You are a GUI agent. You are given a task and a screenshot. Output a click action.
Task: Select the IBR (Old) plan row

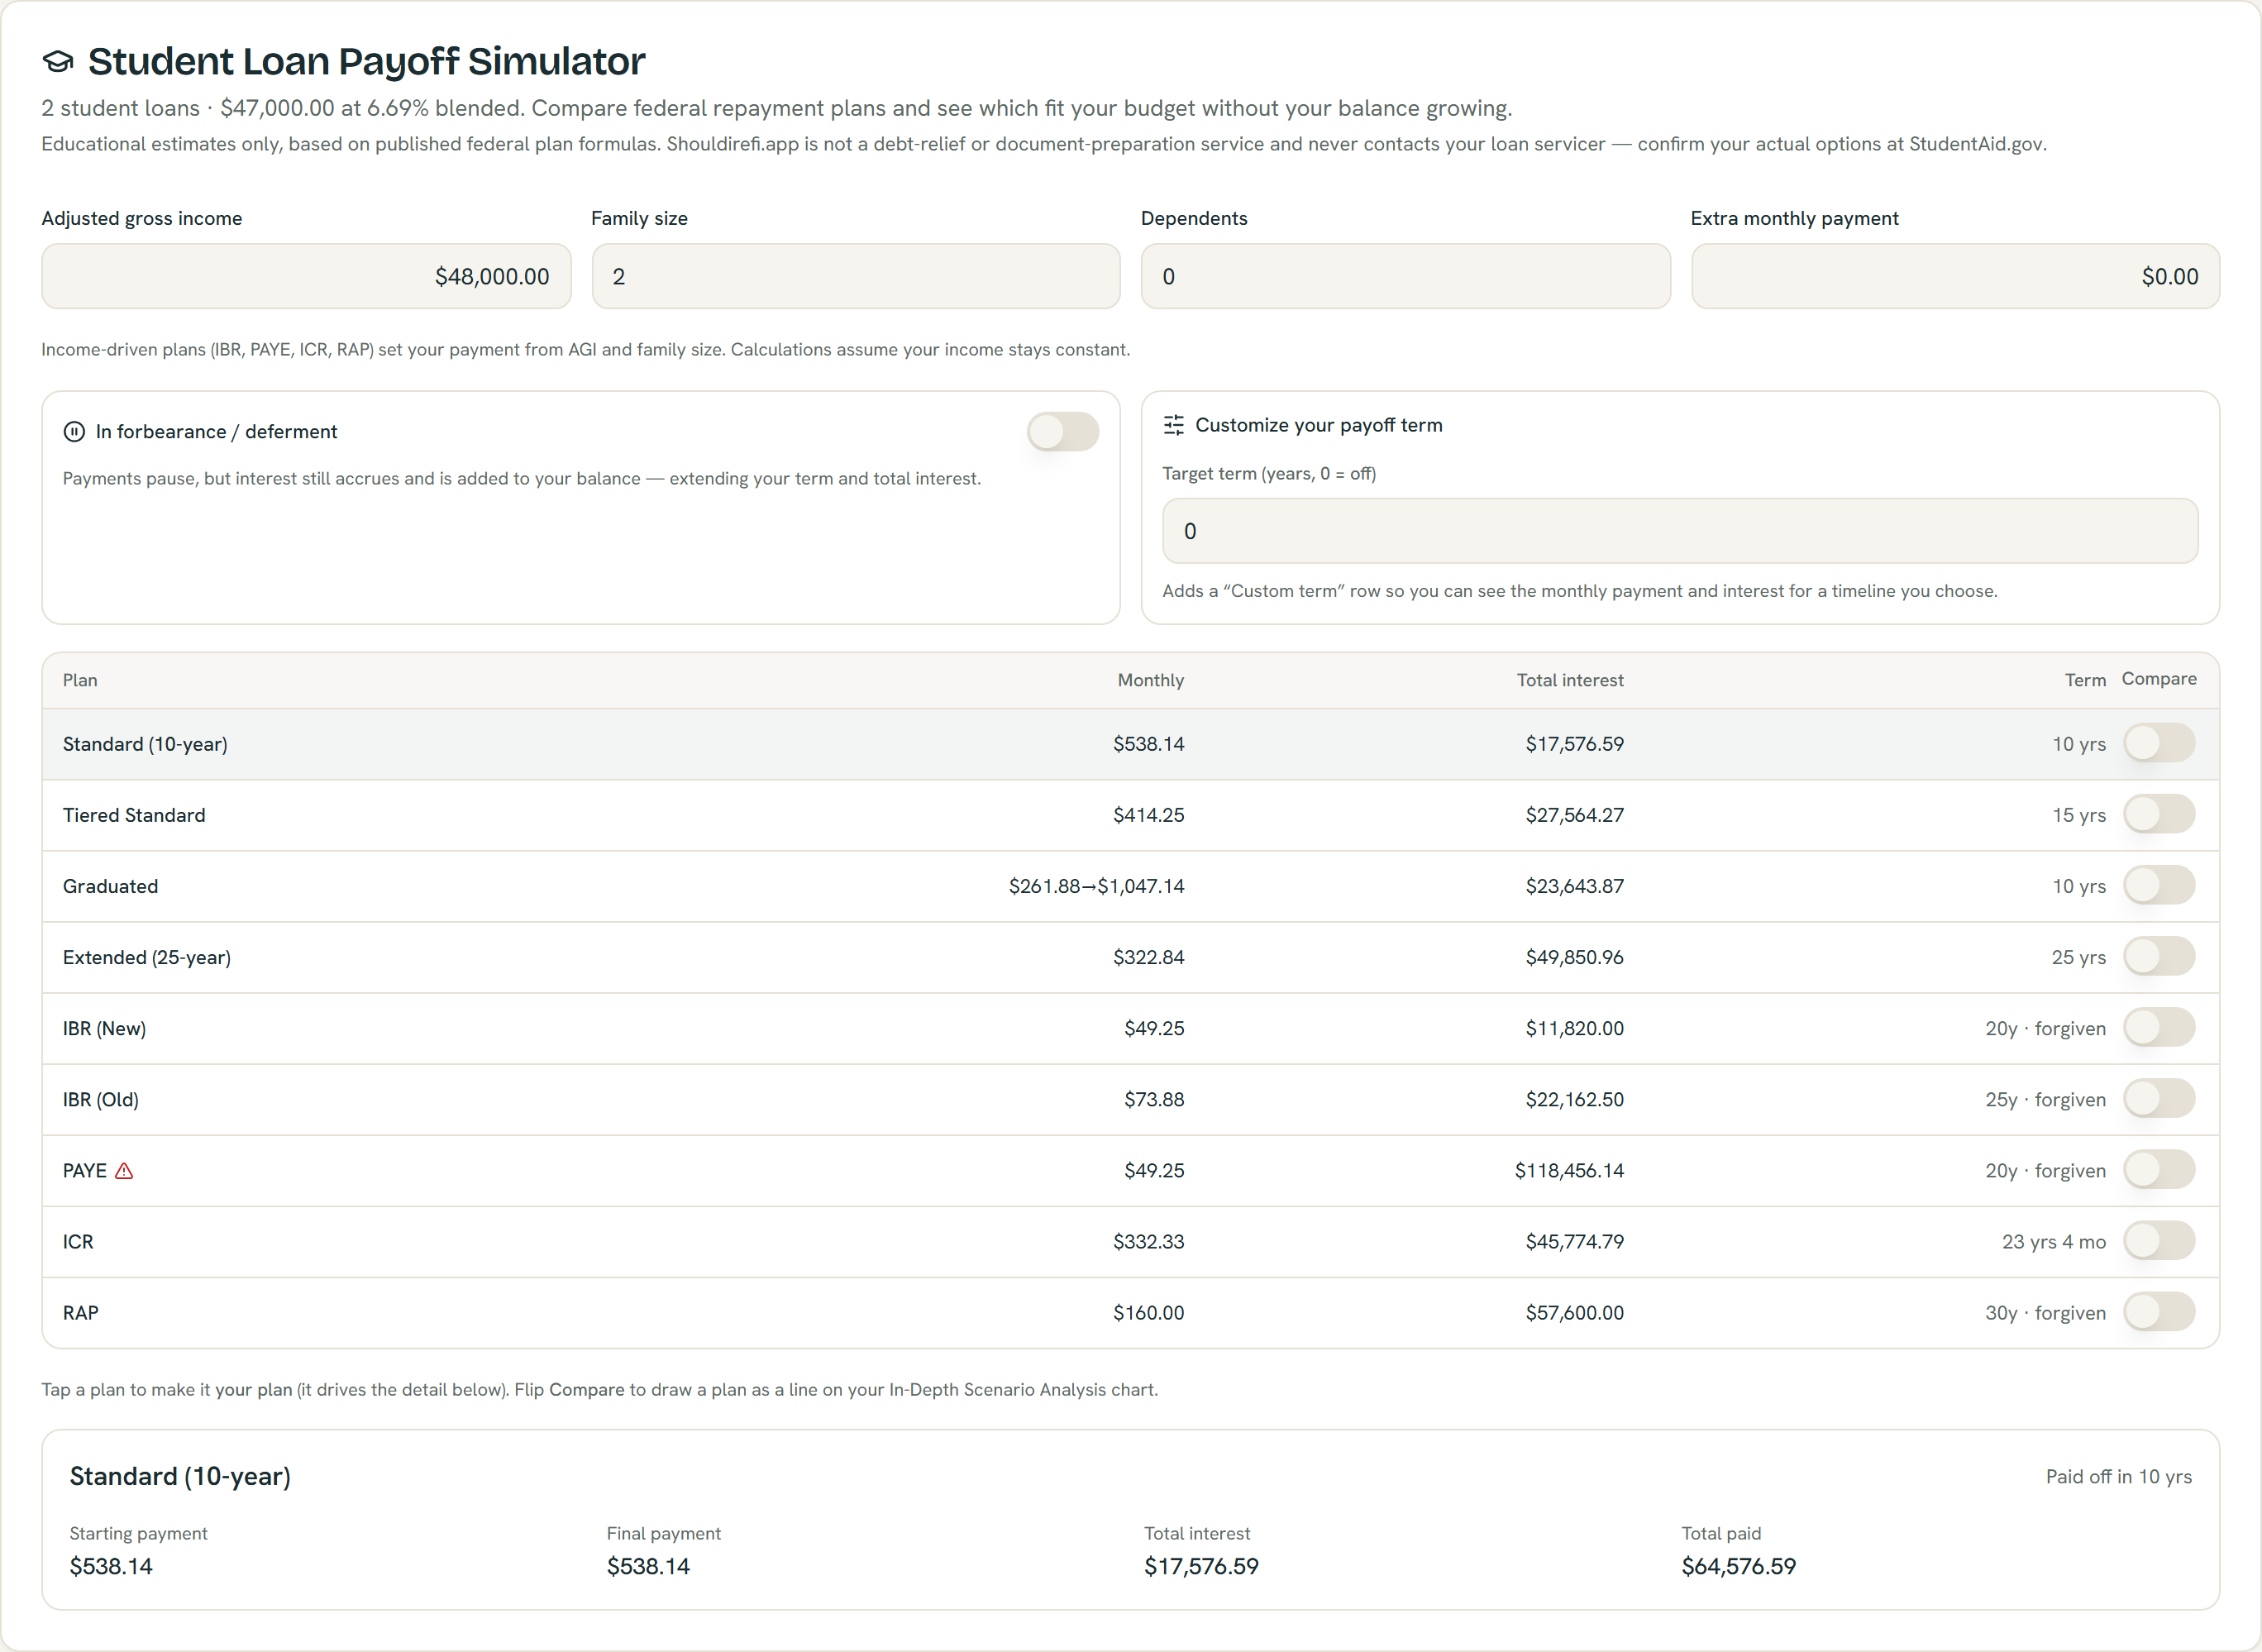(x=1130, y=1099)
